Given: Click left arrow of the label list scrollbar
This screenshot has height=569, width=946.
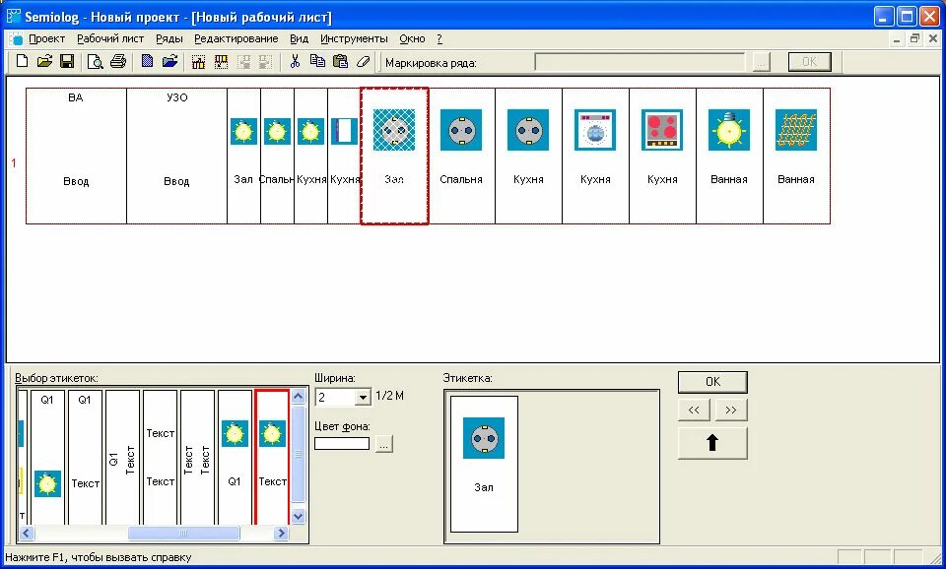Looking at the screenshot, I should point(26,533).
